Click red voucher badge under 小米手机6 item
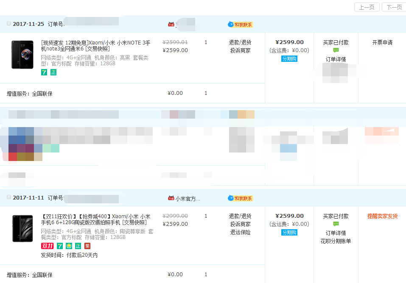The height and width of the screenshot is (283, 406). (x=87, y=246)
